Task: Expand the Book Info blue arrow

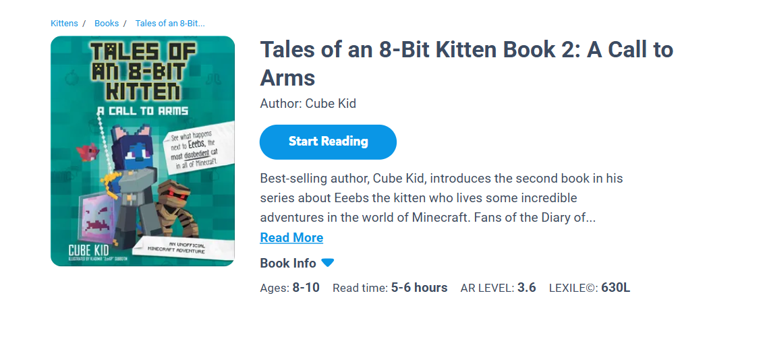Action: pyautogui.click(x=328, y=263)
